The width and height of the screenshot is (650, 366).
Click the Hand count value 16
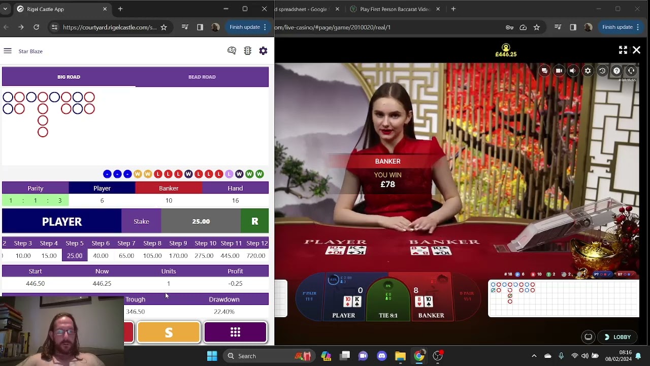click(x=235, y=200)
